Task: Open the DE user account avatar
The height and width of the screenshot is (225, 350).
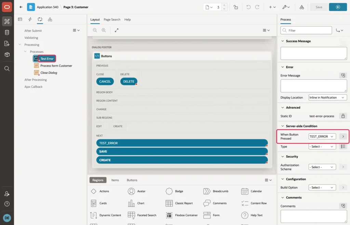Action: pyautogui.click(x=7, y=218)
